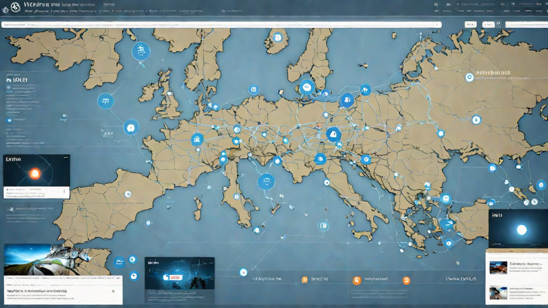The image size is (548, 308).
Task: Toggle the ring marker in far eastern Russia
Action: tap(469, 77)
